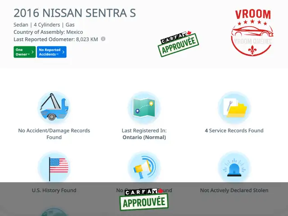Click "Ontario (Normal)" registration text
The width and height of the screenshot is (288, 216).
click(144, 137)
